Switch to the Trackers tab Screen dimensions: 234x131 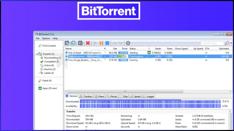(x=86, y=97)
